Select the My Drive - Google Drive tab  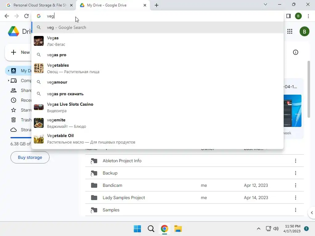pos(113,5)
